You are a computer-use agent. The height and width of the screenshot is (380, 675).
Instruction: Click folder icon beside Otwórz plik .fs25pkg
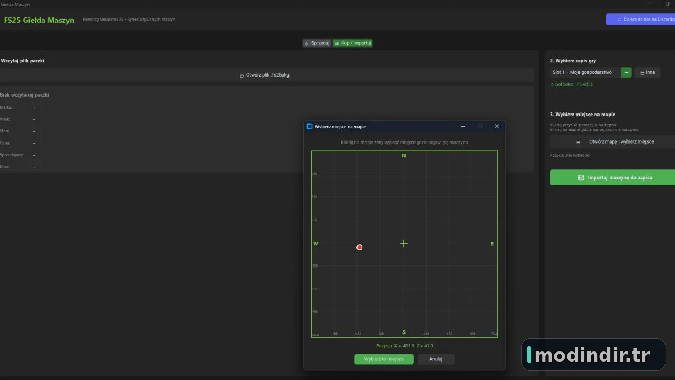242,75
